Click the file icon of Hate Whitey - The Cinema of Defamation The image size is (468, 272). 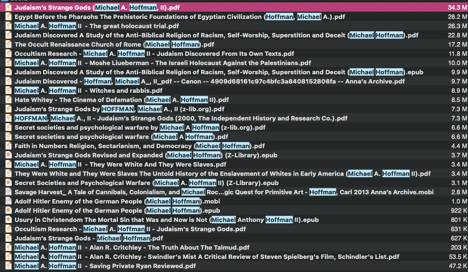(x=9, y=100)
